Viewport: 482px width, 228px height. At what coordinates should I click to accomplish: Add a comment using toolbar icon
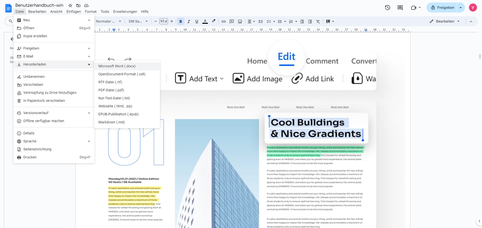coord(232,22)
